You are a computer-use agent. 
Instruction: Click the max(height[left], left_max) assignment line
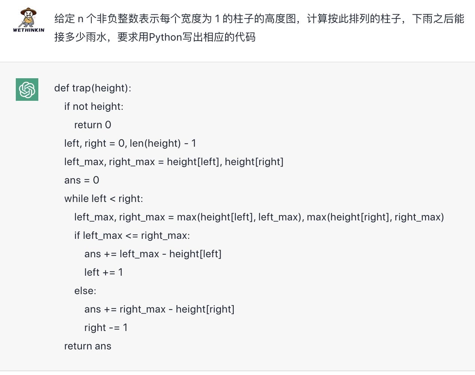point(259,217)
